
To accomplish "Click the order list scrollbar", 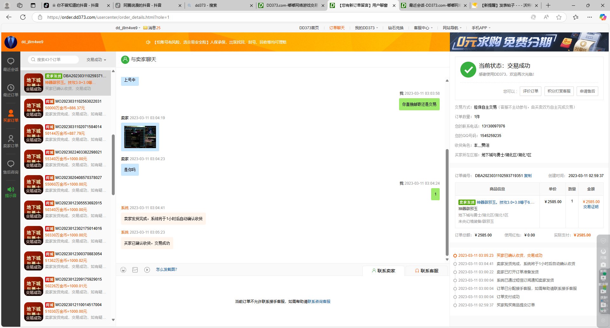I will point(113,165).
